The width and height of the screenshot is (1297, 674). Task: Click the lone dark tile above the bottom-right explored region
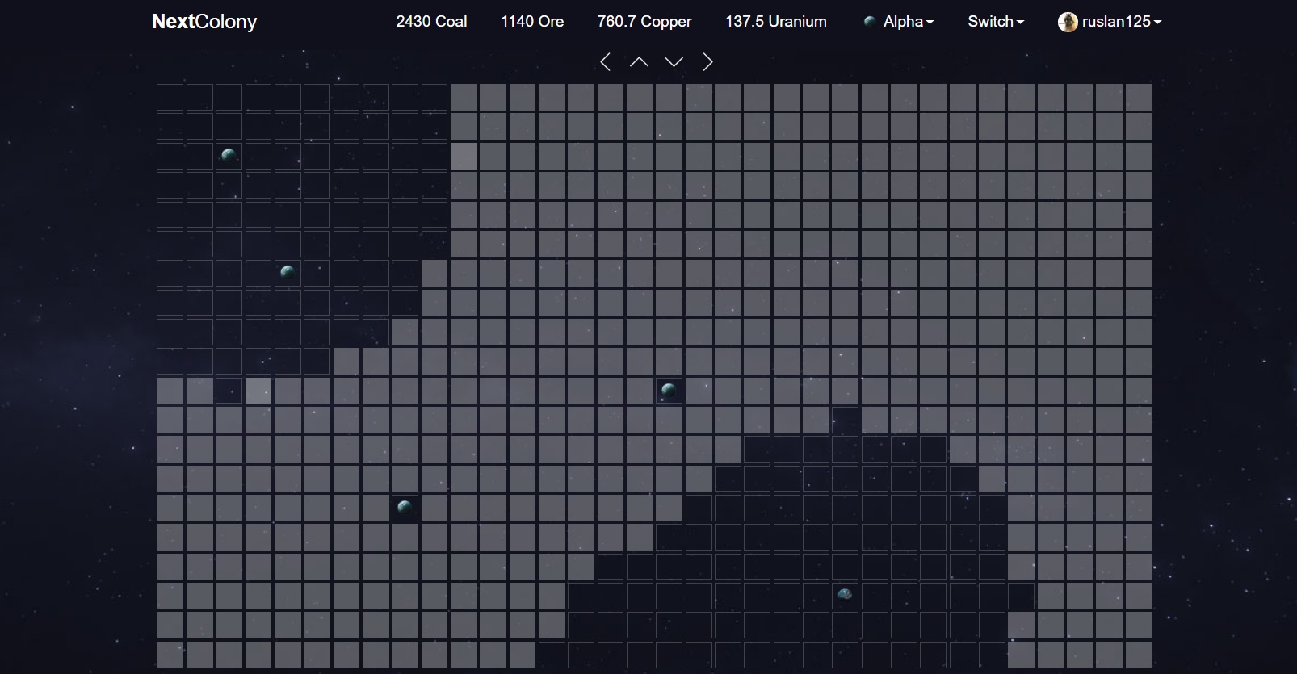845,420
